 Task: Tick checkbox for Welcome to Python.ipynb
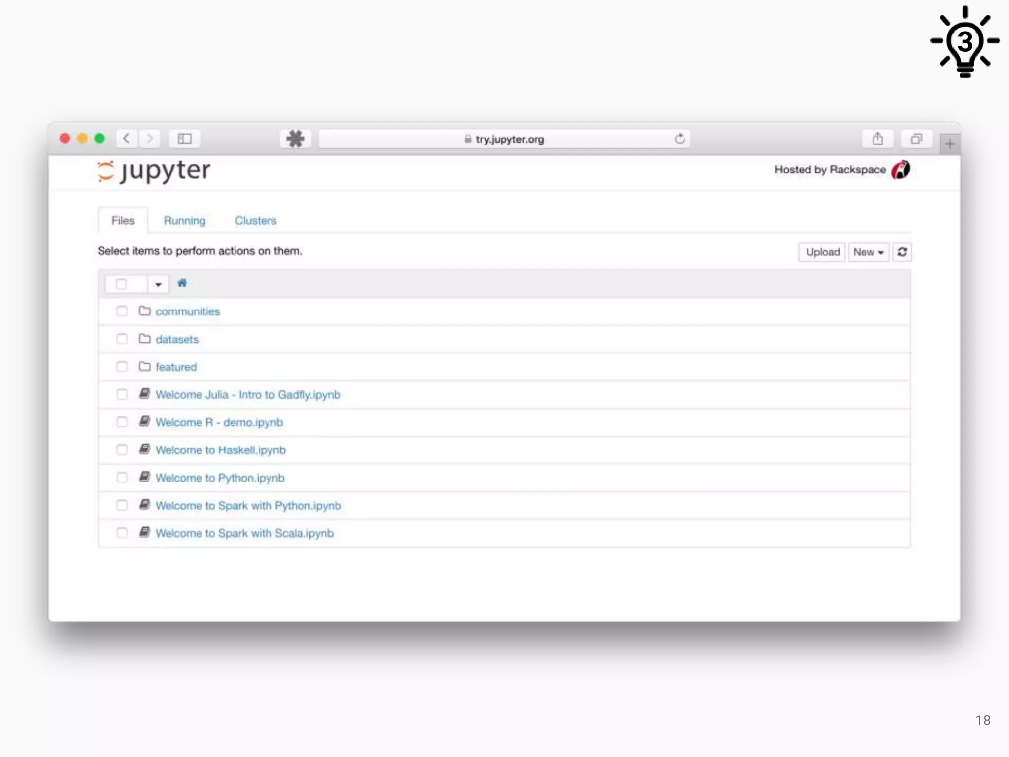pyautogui.click(x=122, y=477)
